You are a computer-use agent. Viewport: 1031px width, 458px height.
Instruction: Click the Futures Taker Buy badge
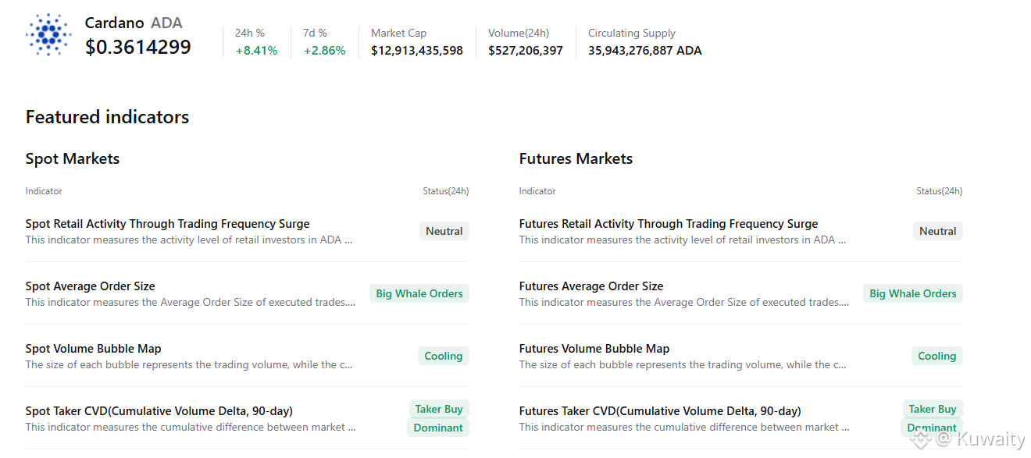(932, 409)
